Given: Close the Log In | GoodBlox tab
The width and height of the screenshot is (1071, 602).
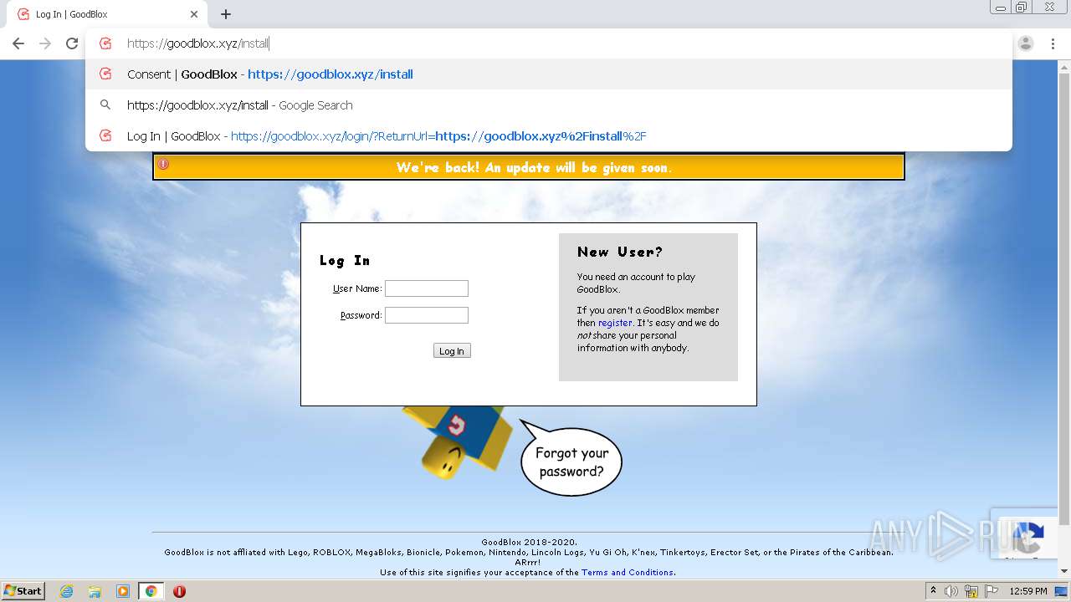Looking at the screenshot, I should pos(194,14).
